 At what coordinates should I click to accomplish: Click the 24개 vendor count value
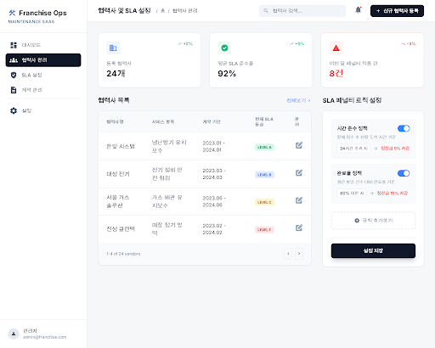(116, 74)
